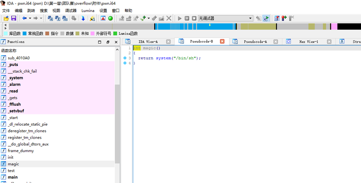This screenshot has height=183, width=361.
Task: Start debugger with the play icon
Action: click(180, 18)
